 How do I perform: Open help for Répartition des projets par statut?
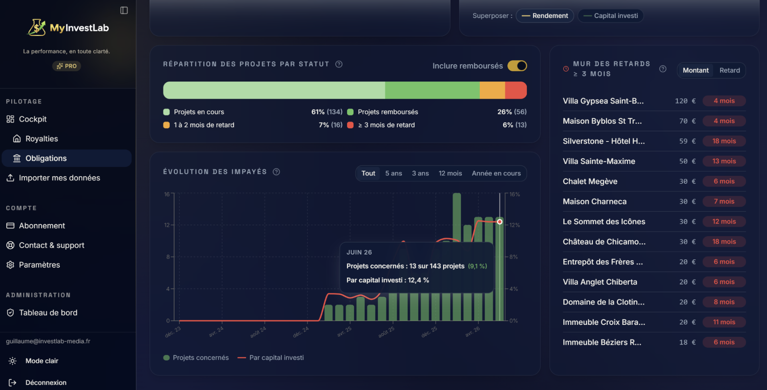tap(339, 64)
